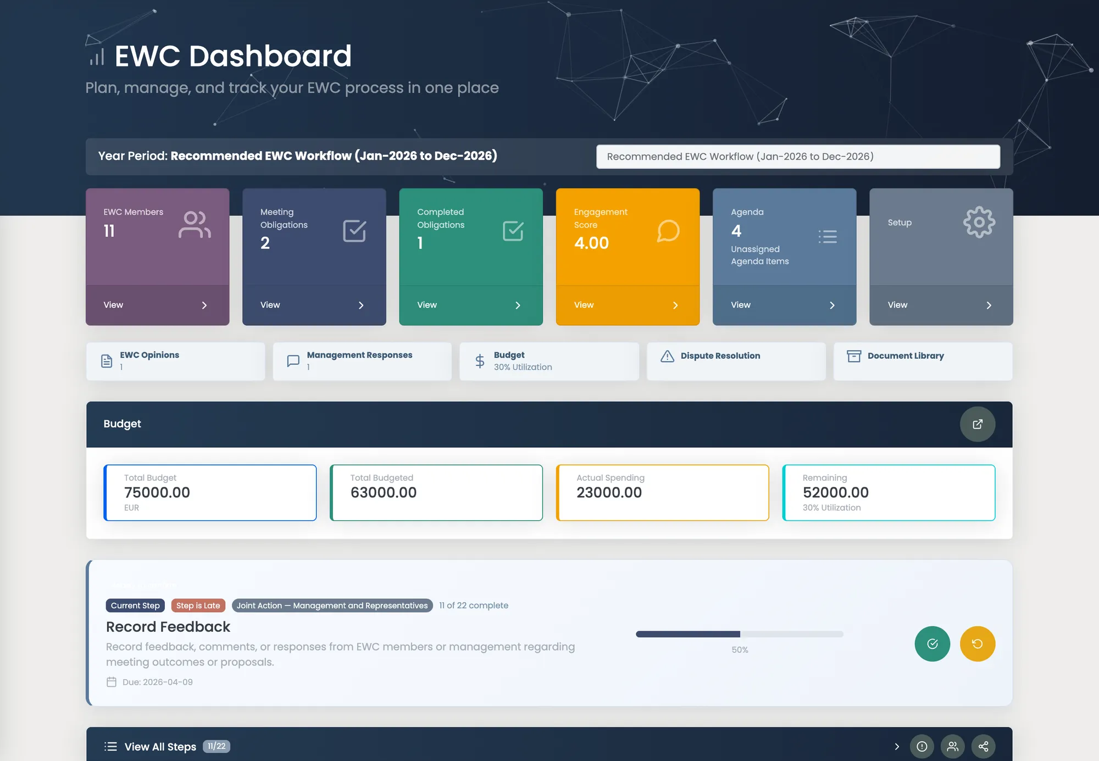
Task: Click the Actual Spending 23000.00 box
Action: [x=663, y=492]
